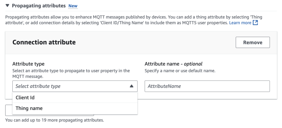
Task: Open the Learn more link
Action: pyautogui.click(x=240, y=23)
